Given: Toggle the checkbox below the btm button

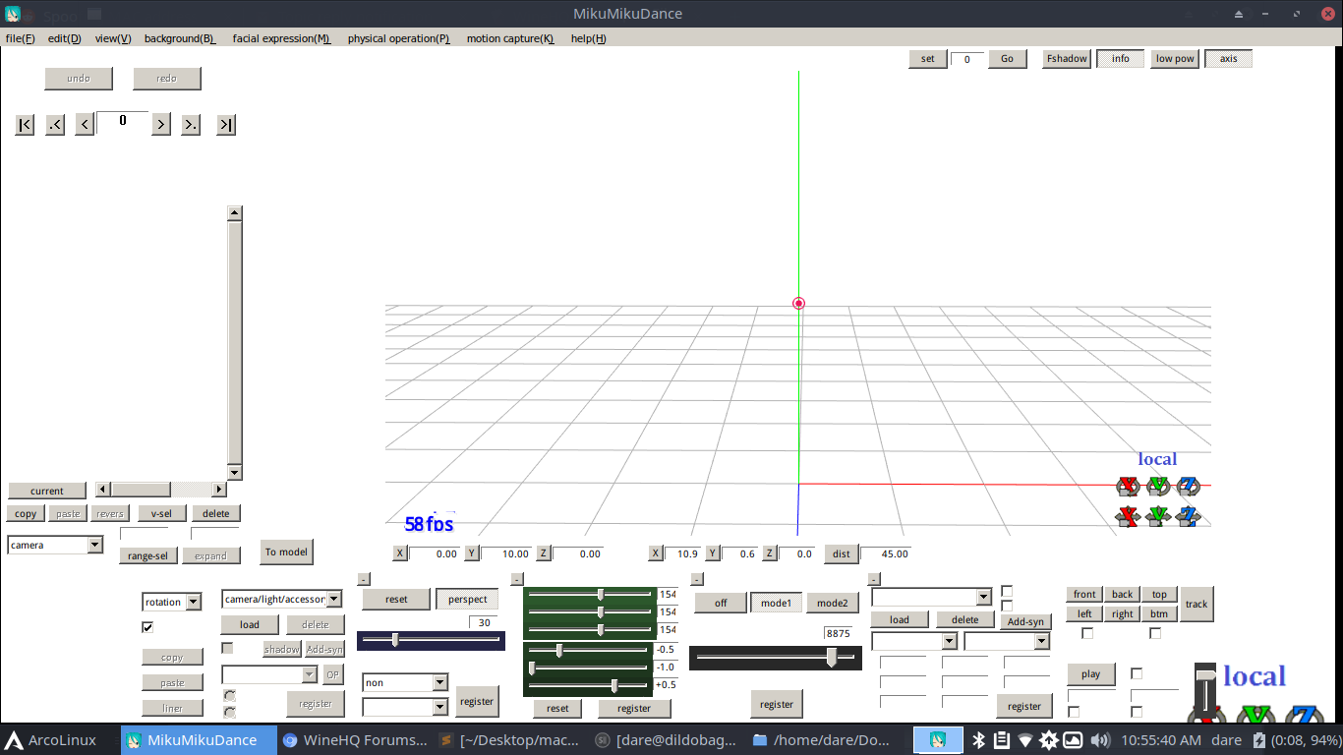Looking at the screenshot, I should [1155, 633].
